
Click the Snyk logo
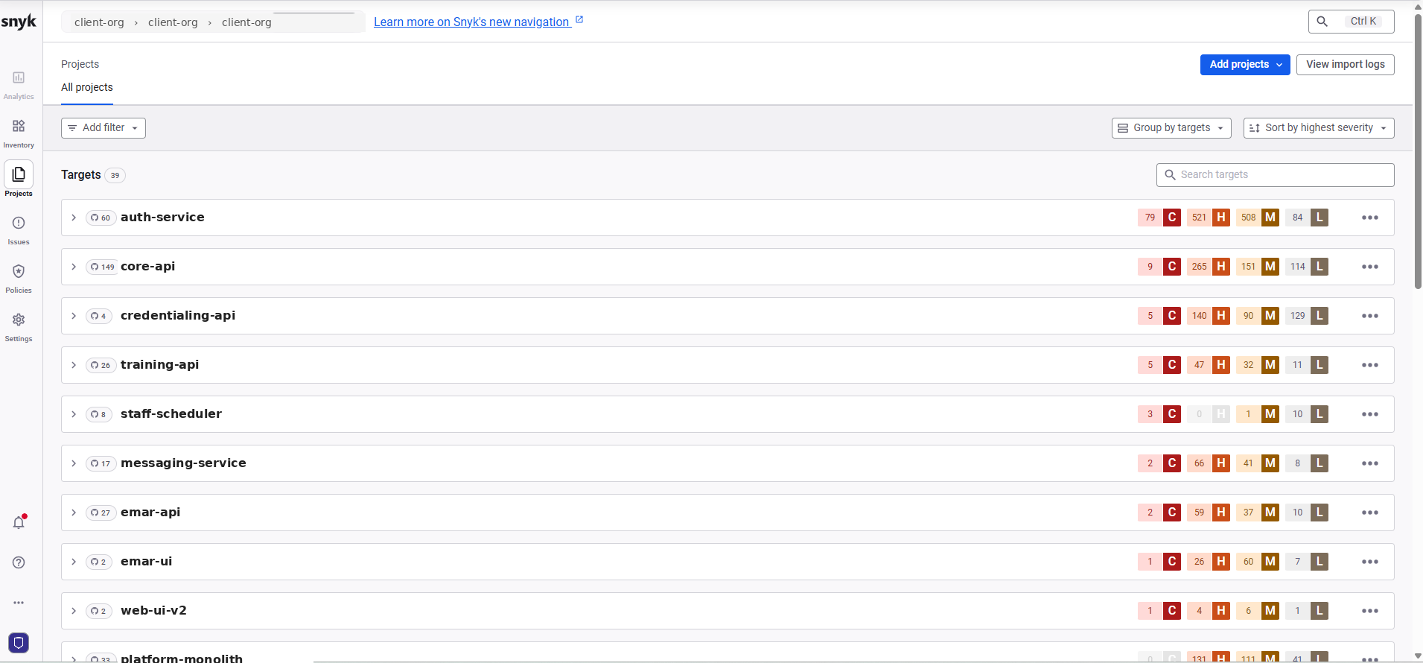(x=19, y=22)
